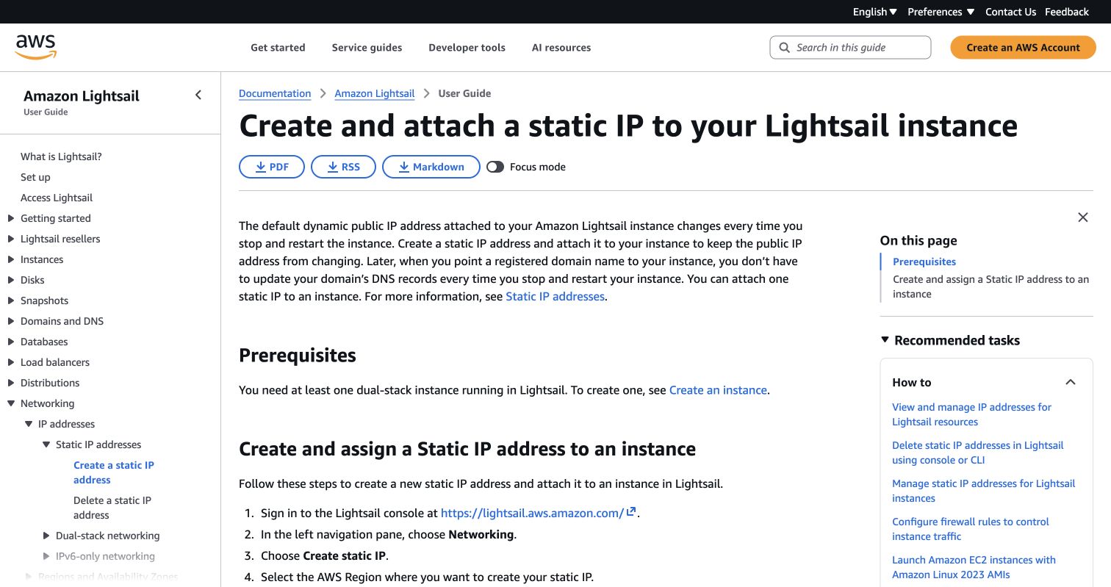Jump to Prerequisites in On this page

924,262
